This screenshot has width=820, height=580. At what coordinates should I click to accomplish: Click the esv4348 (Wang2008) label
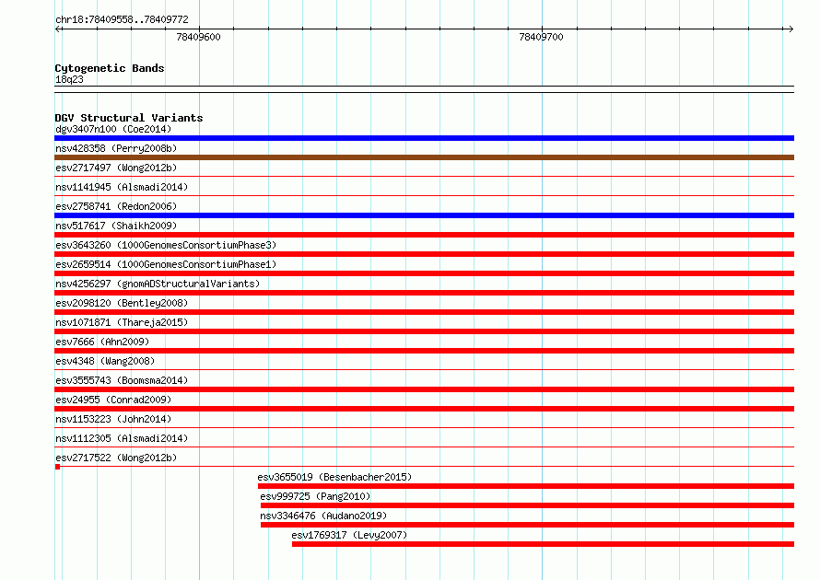click(105, 361)
